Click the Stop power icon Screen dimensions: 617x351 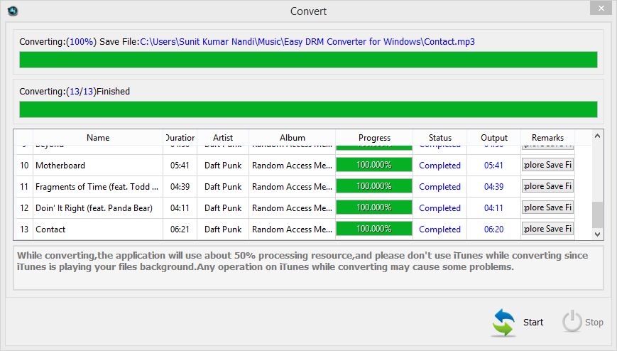pos(572,322)
